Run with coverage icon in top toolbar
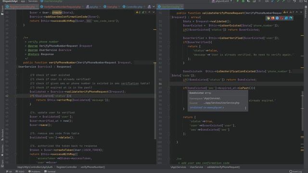 coord(248,1)
